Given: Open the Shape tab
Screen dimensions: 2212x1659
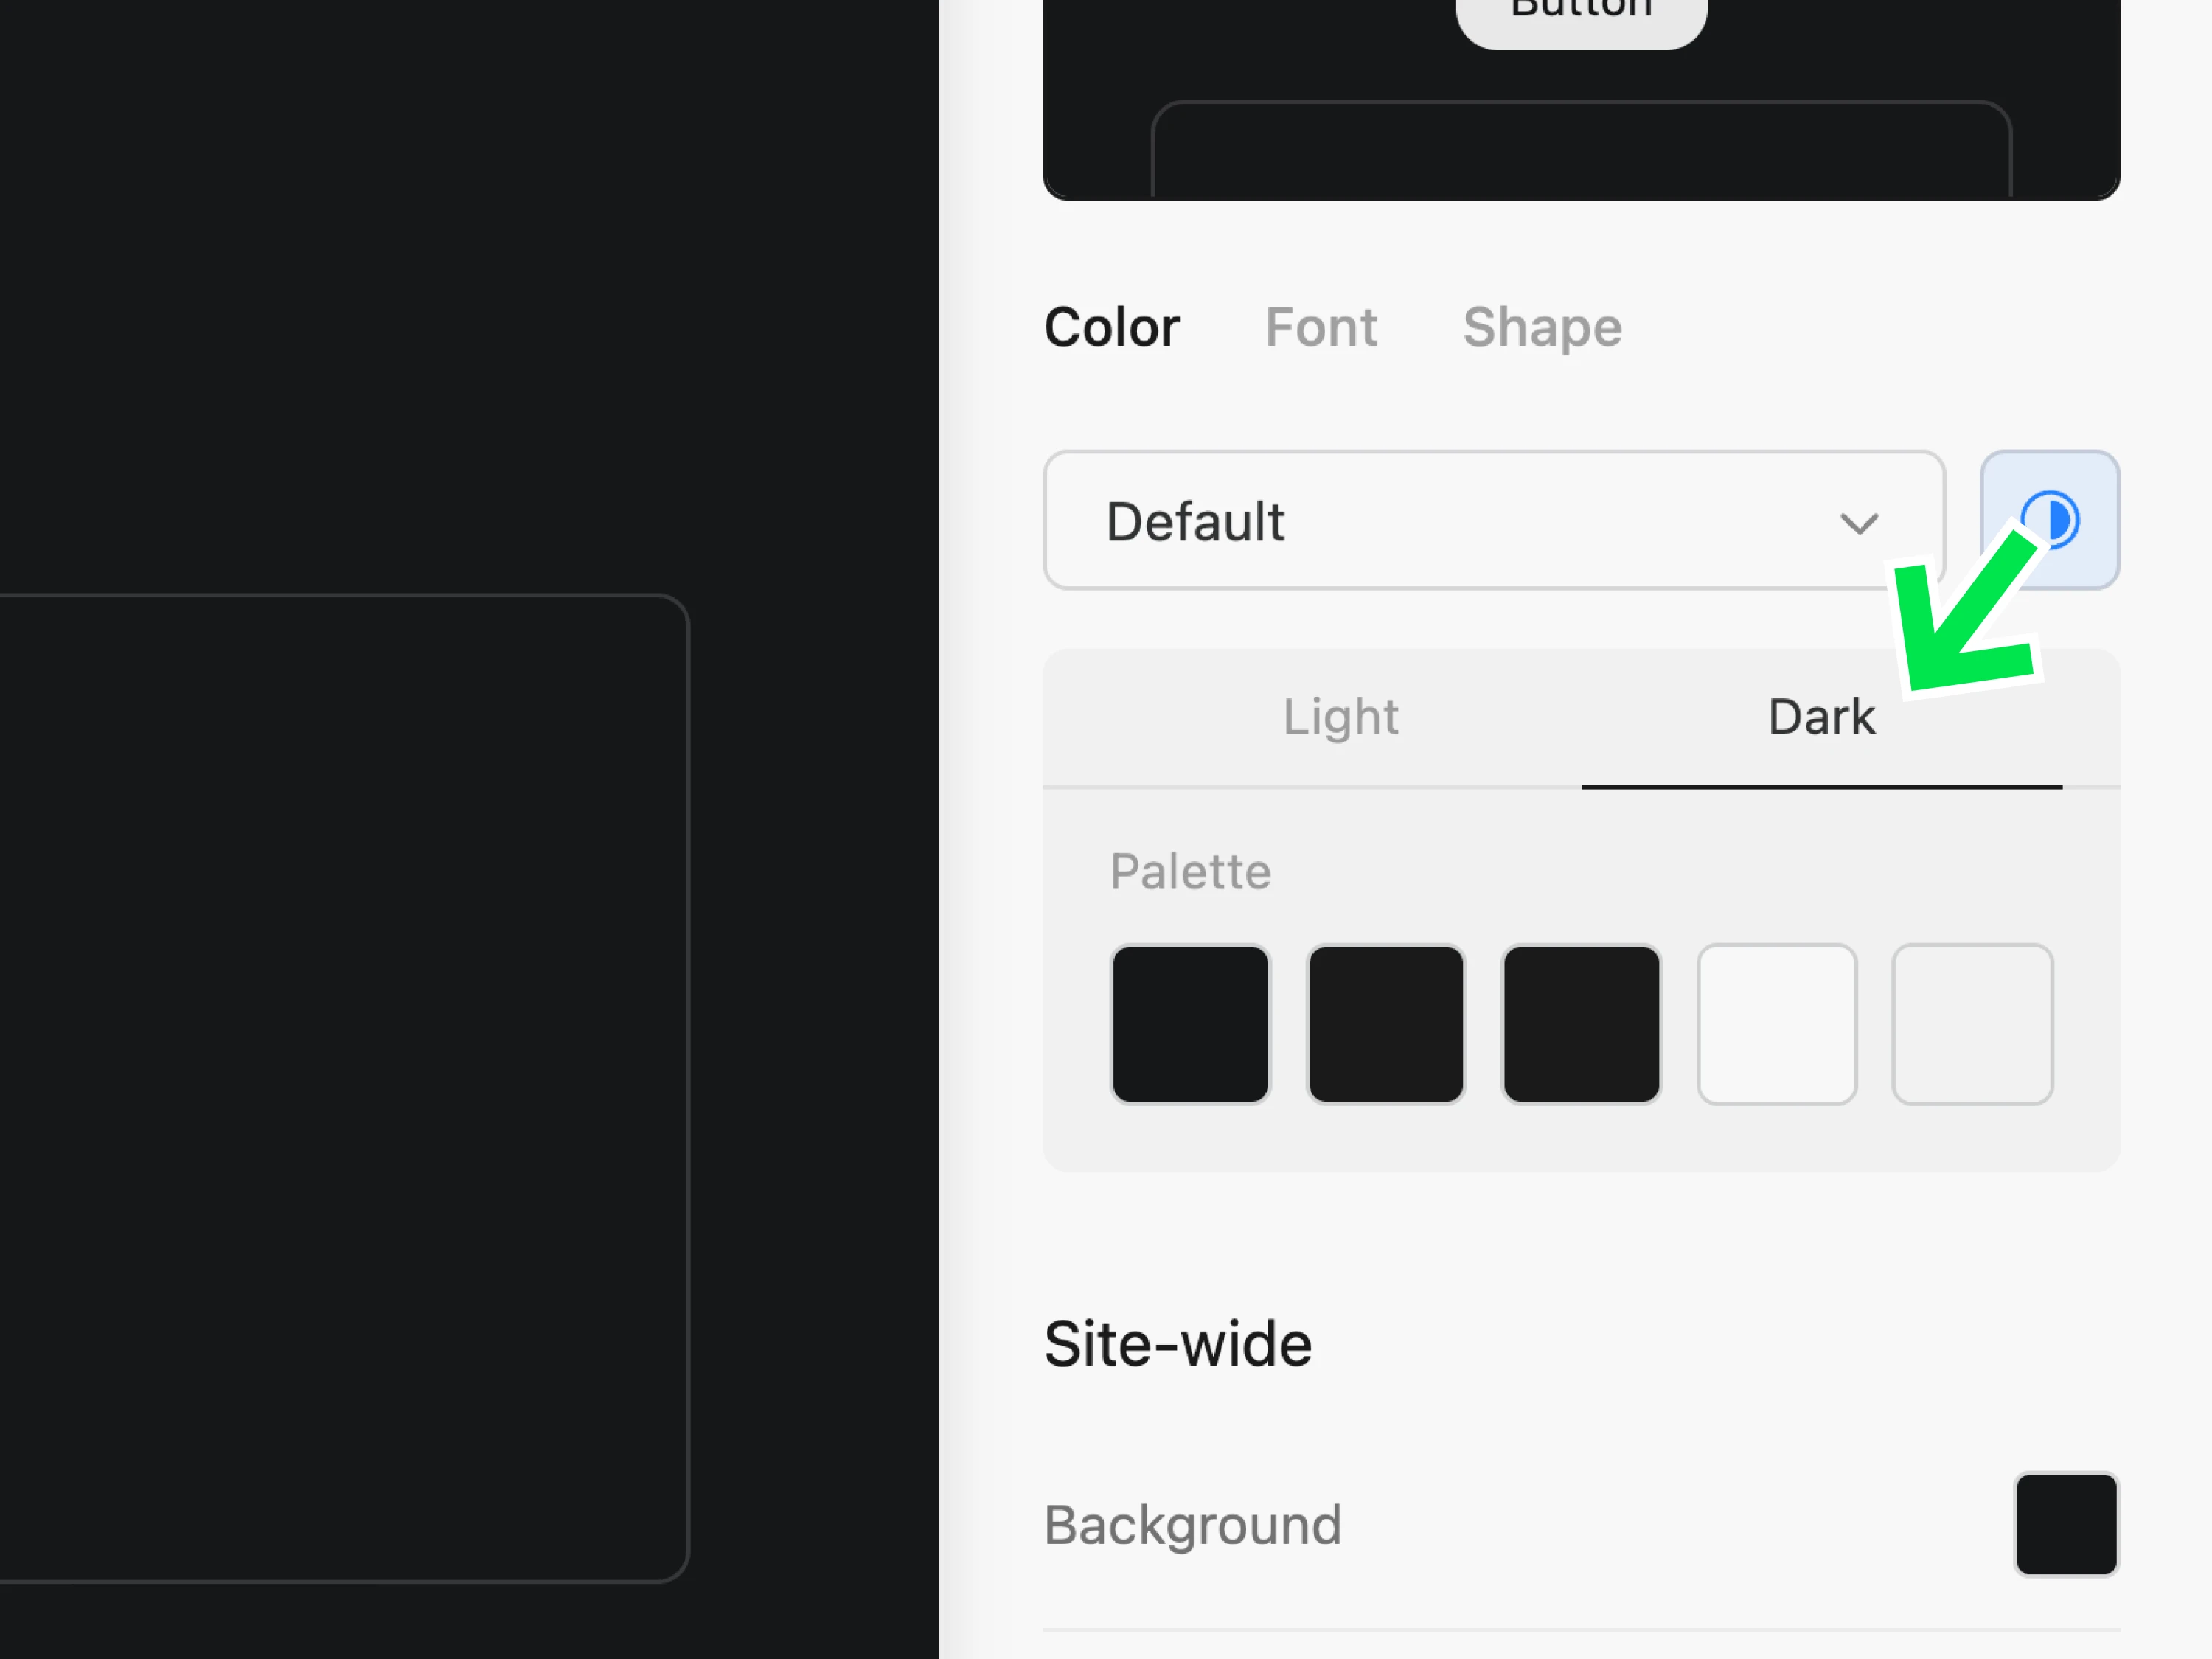Looking at the screenshot, I should pyautogui.click(x=1541, y=327).
